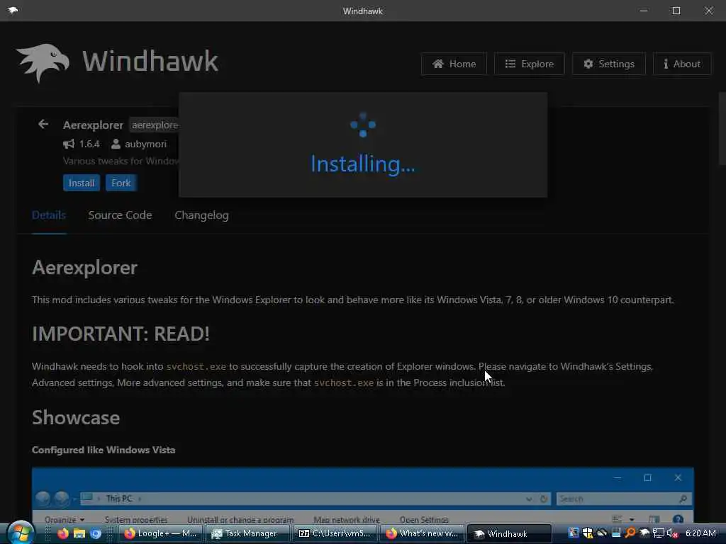This screenshot has width=726, height=544.
Task: Click the 6:20 AM taskbar clock
Action: (700, 533)
